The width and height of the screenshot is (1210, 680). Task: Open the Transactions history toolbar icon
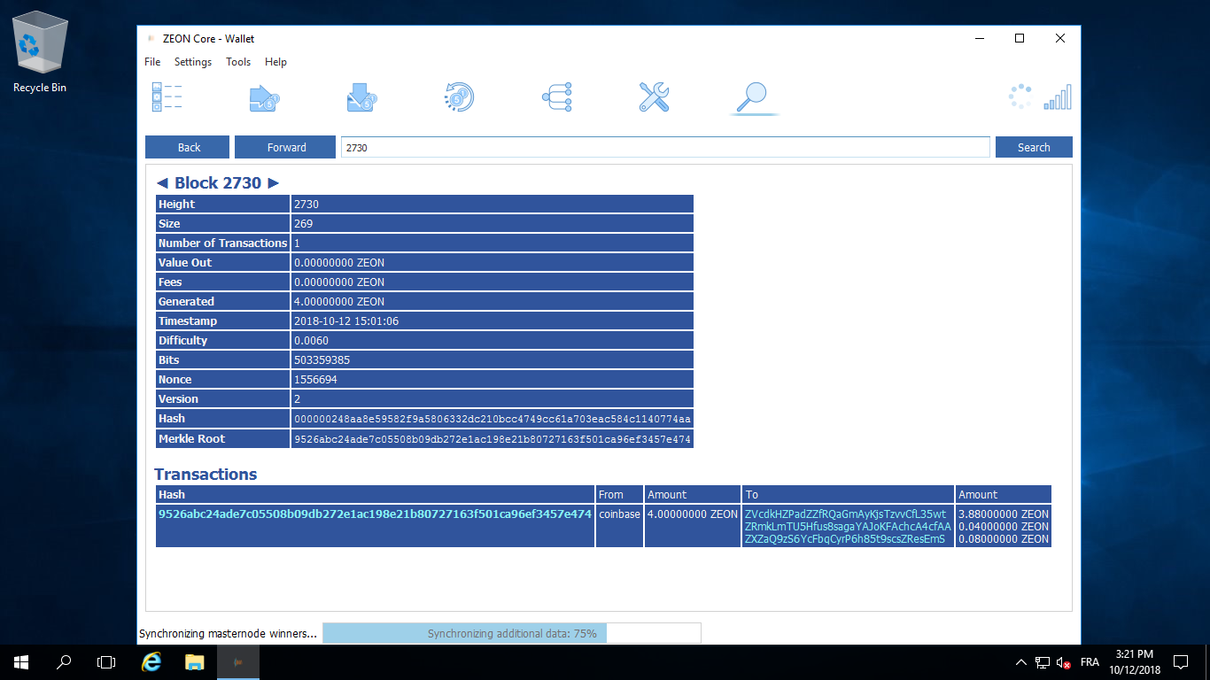point(459,97)
